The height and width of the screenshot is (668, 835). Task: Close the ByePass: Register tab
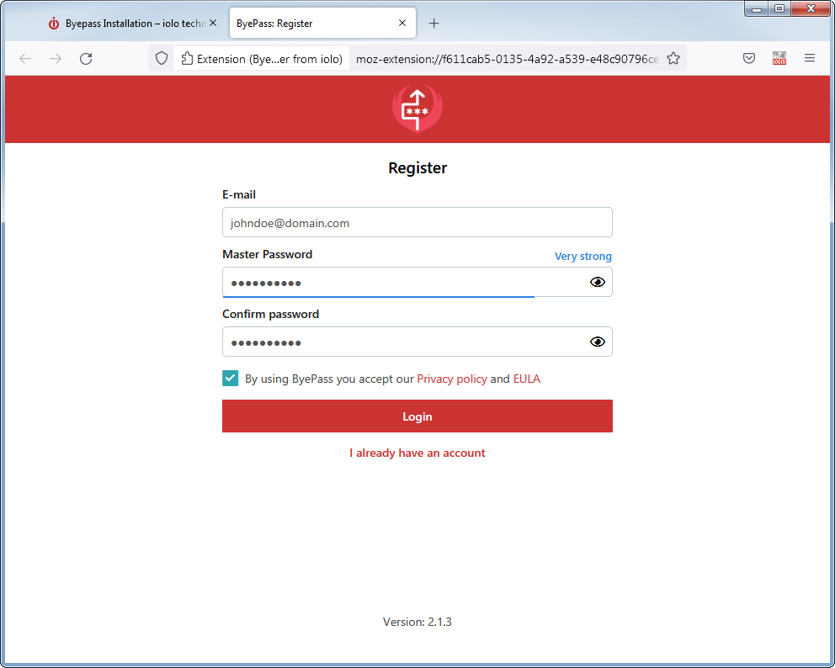402,23
